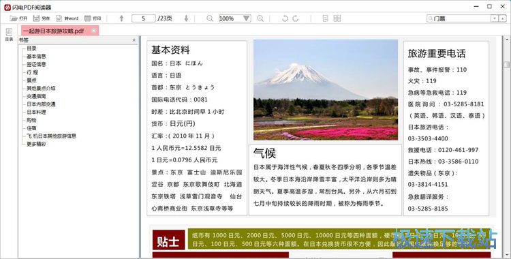The image size is (511, 259).
Task: Go to previous page with up arrow
Action: (121, 18)
